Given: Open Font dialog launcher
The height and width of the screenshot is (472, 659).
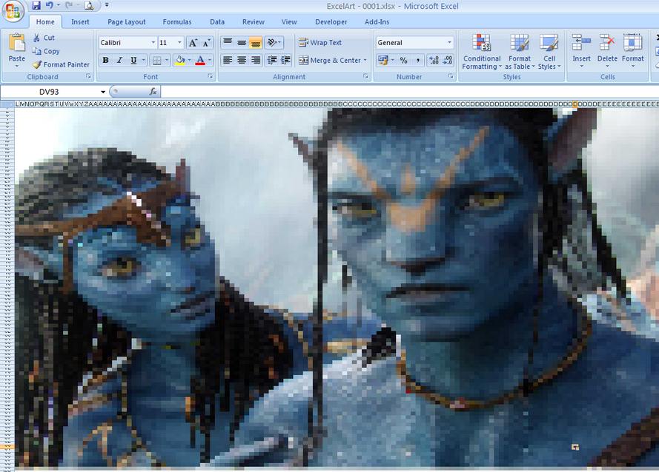Looking at the screenshot, I should point(210,76).
